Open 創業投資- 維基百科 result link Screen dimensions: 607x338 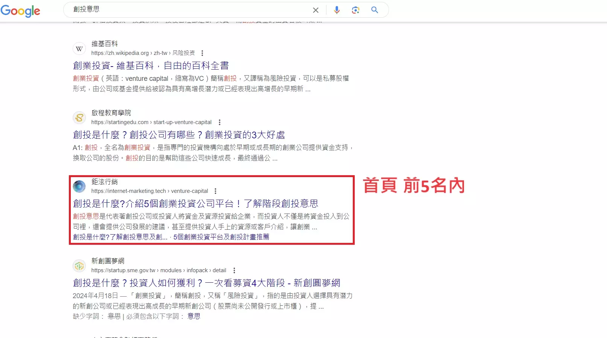click(151, 66)
